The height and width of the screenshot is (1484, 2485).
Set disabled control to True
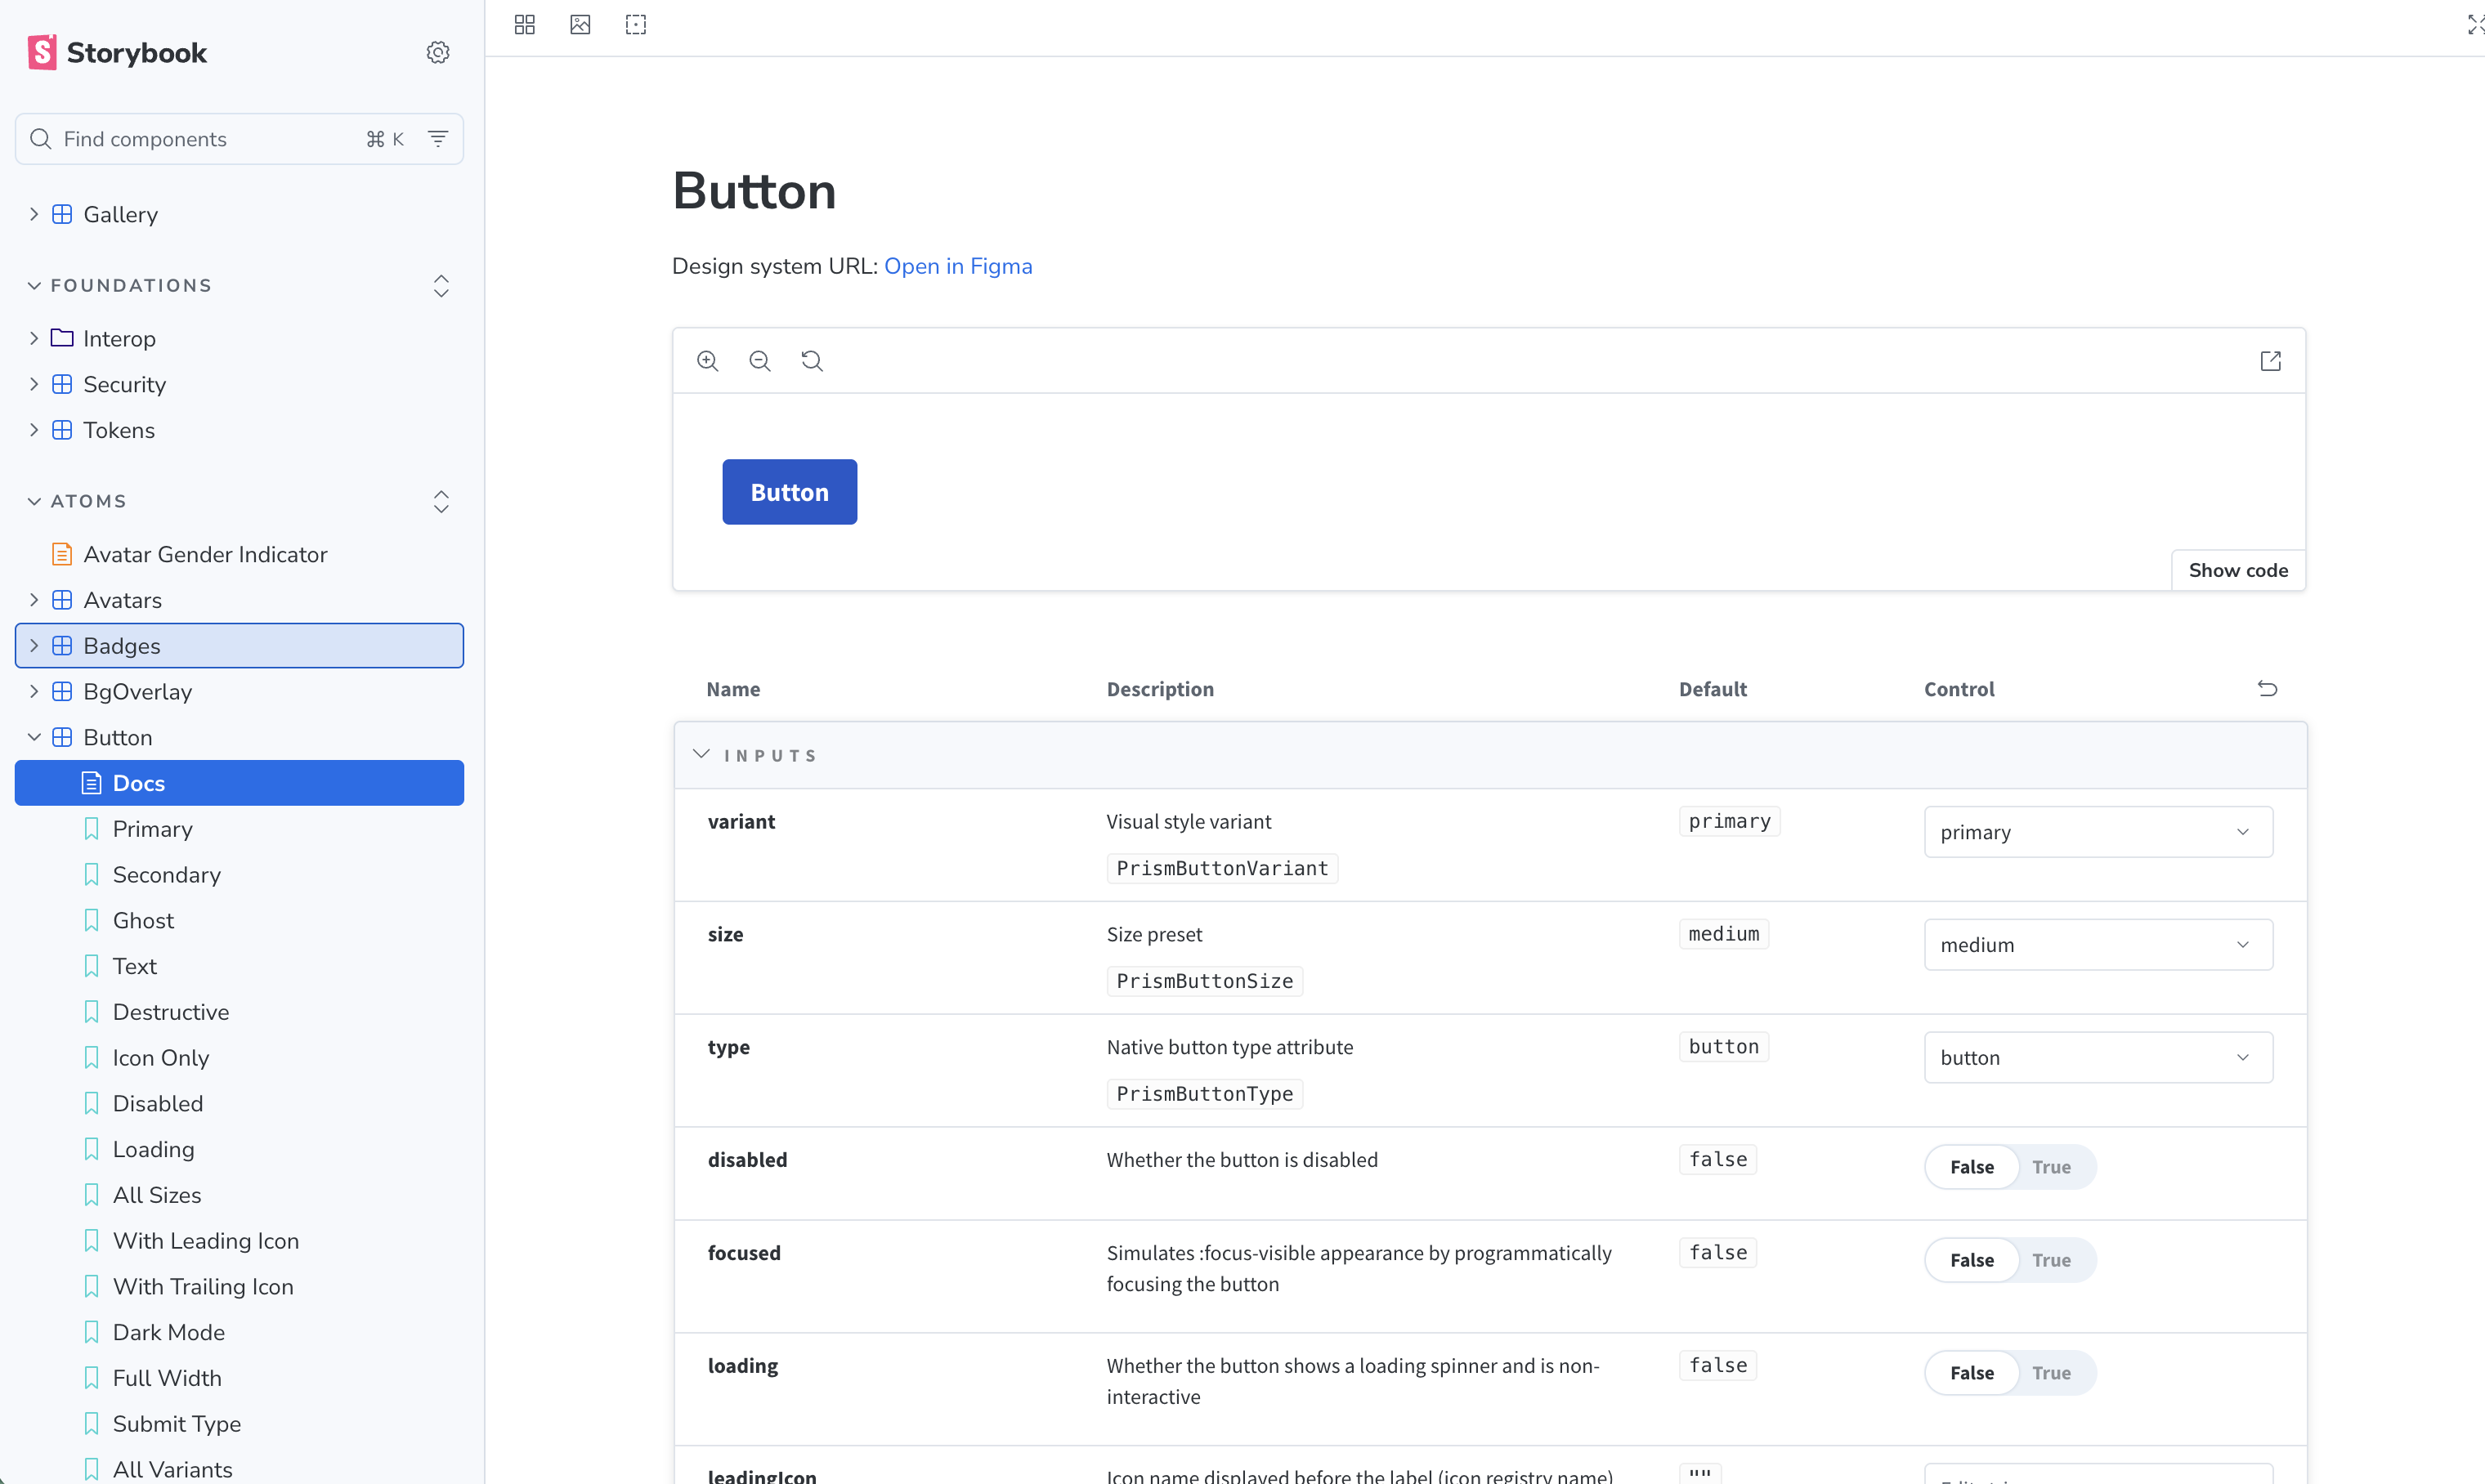pyautogui.click(x=2051, y=1167)
